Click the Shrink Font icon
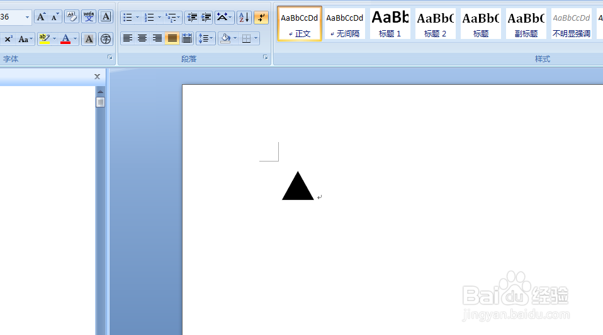Viewport: 603px width, 335px height. pos(55,17)
